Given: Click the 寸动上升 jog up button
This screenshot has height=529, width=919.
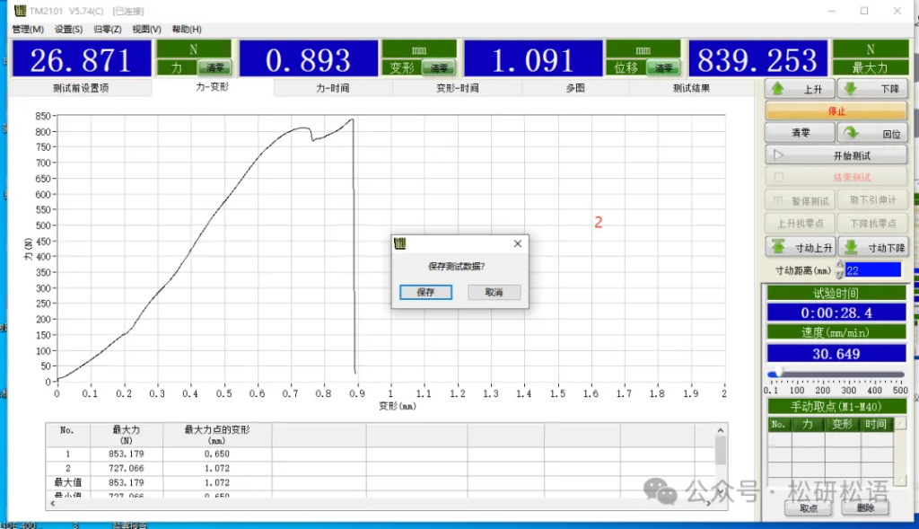Looking at the screenshot, I should [x=801, y=247].
